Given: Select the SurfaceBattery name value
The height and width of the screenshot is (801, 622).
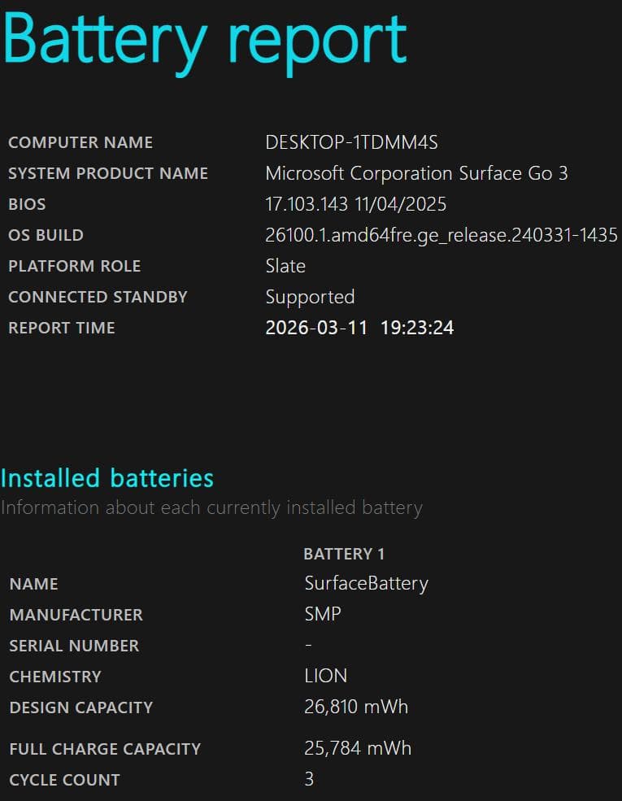Looking at the screenshot, I should pyautogui.click(x=366, y=584).
